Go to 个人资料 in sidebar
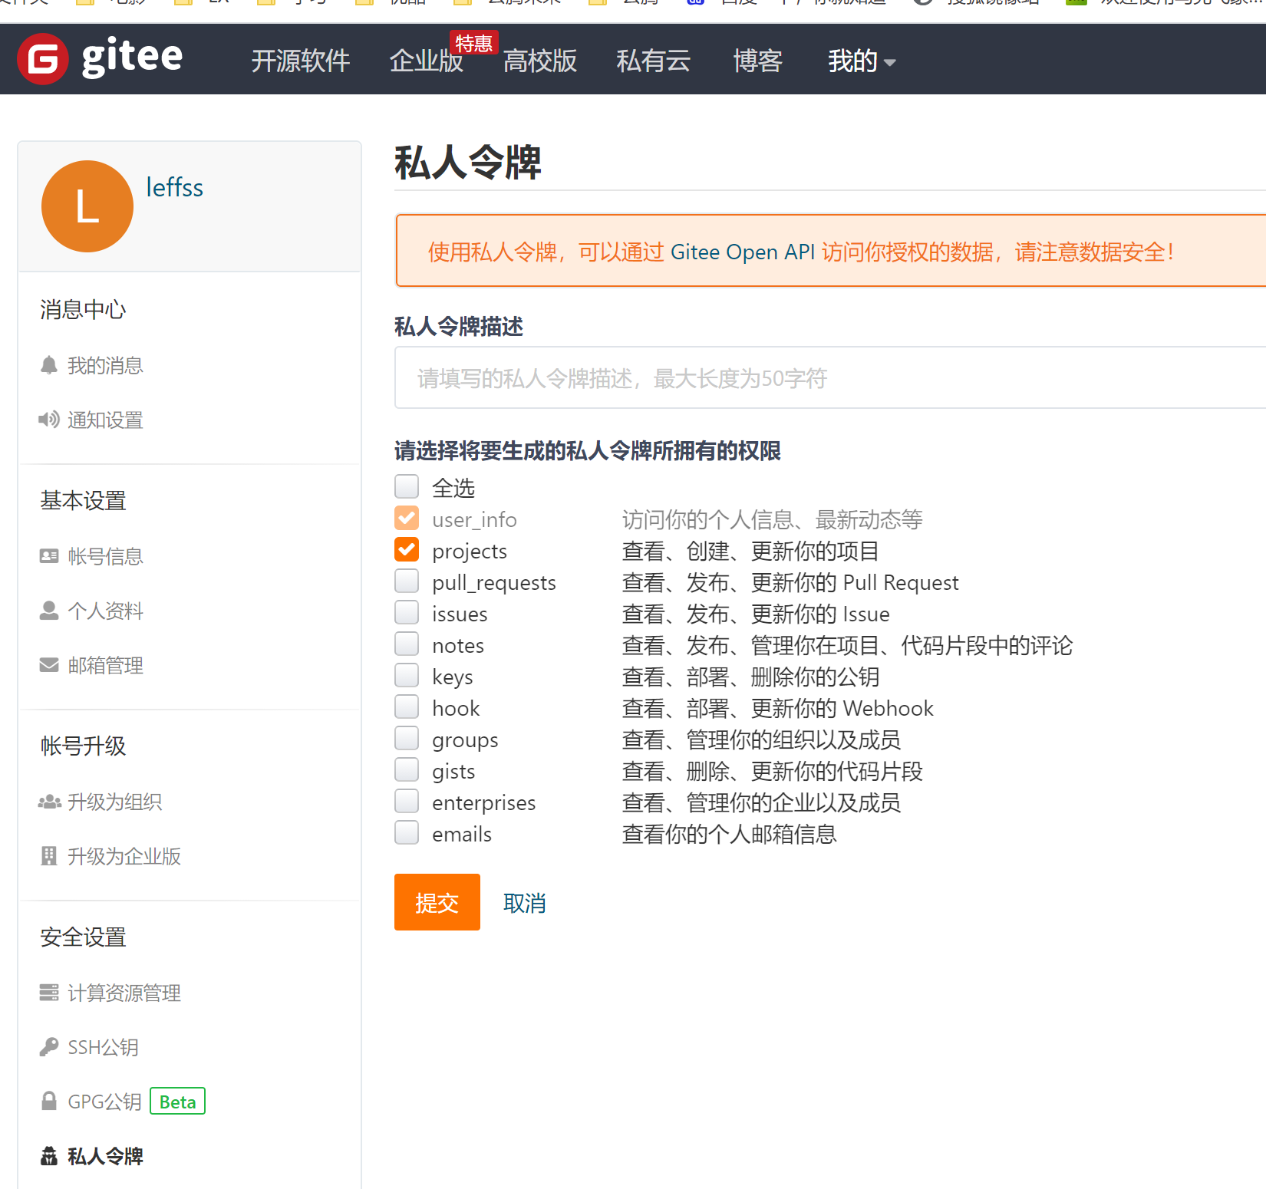The width and height of the screenshot is (1266, 1189). [x=105, y=611]
